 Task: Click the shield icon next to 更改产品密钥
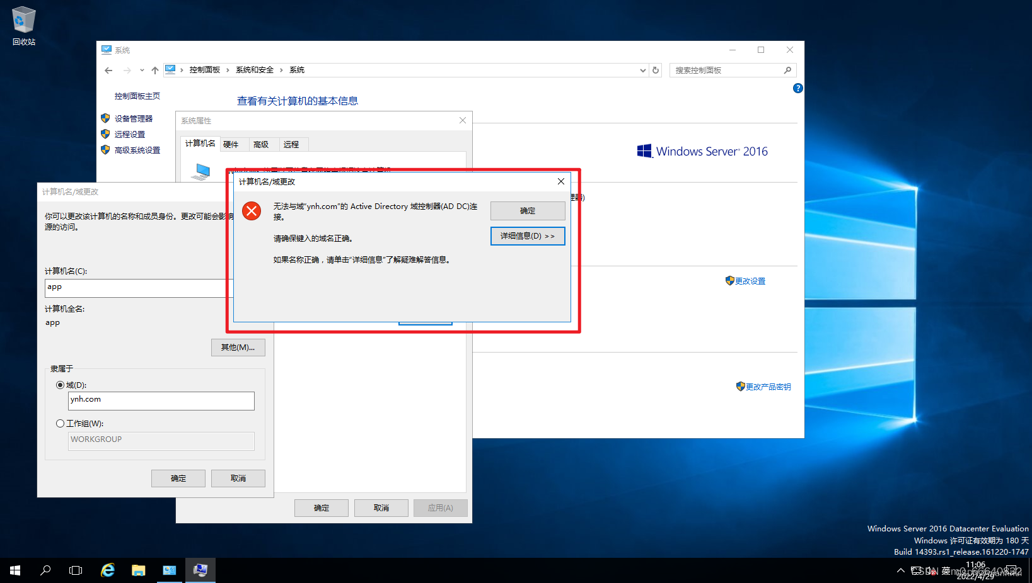pos(740,387)
